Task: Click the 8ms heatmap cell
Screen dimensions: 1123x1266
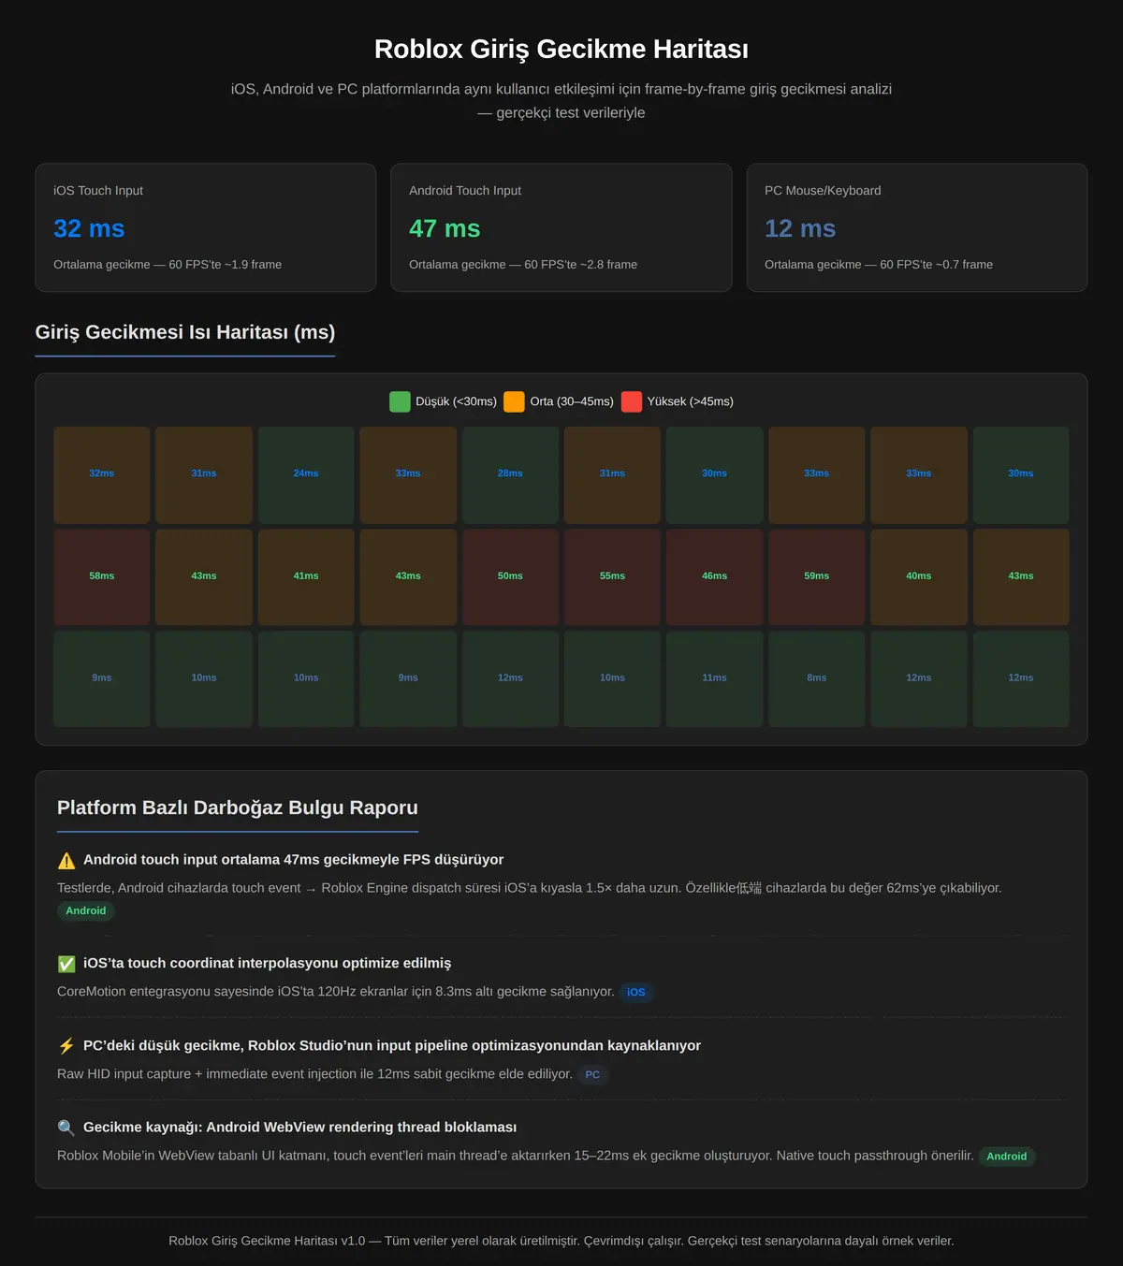Action: pos(817,678)
